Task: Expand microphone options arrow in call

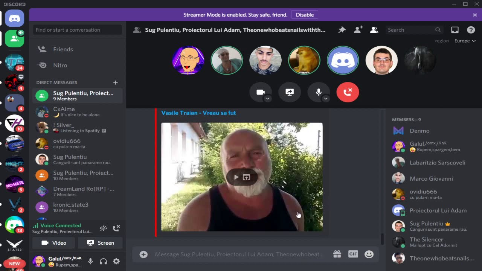Action: pos(326,99)
